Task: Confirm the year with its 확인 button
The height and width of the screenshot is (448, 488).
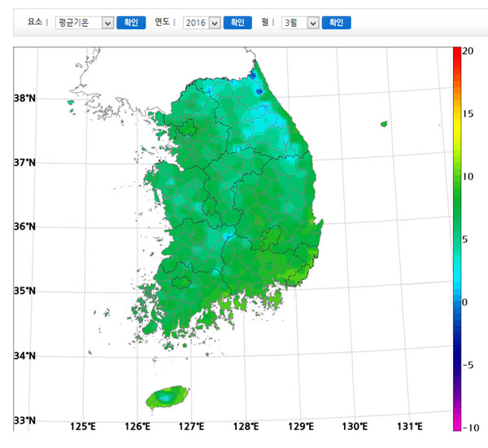Action: click(237, 23)
